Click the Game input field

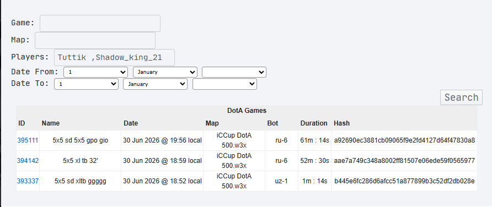[100, 23]
